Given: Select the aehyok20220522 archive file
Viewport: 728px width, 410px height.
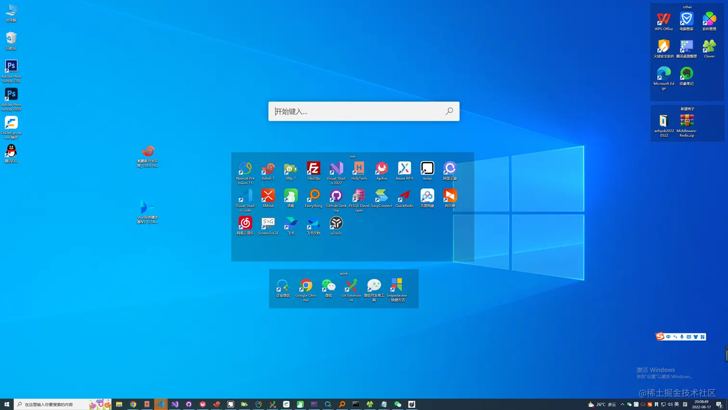Looking at the screenshot, I should 664,125.
